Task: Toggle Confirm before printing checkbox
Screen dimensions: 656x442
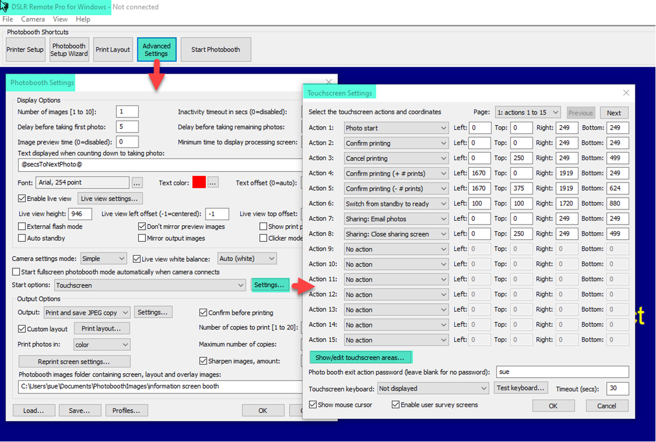Action: coord(203,313)
